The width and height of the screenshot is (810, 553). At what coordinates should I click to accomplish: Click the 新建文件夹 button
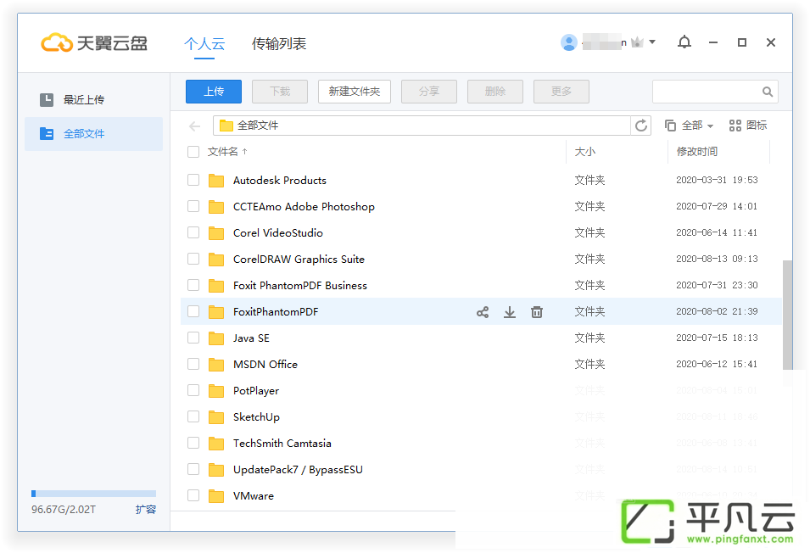[x=355, y=92]
